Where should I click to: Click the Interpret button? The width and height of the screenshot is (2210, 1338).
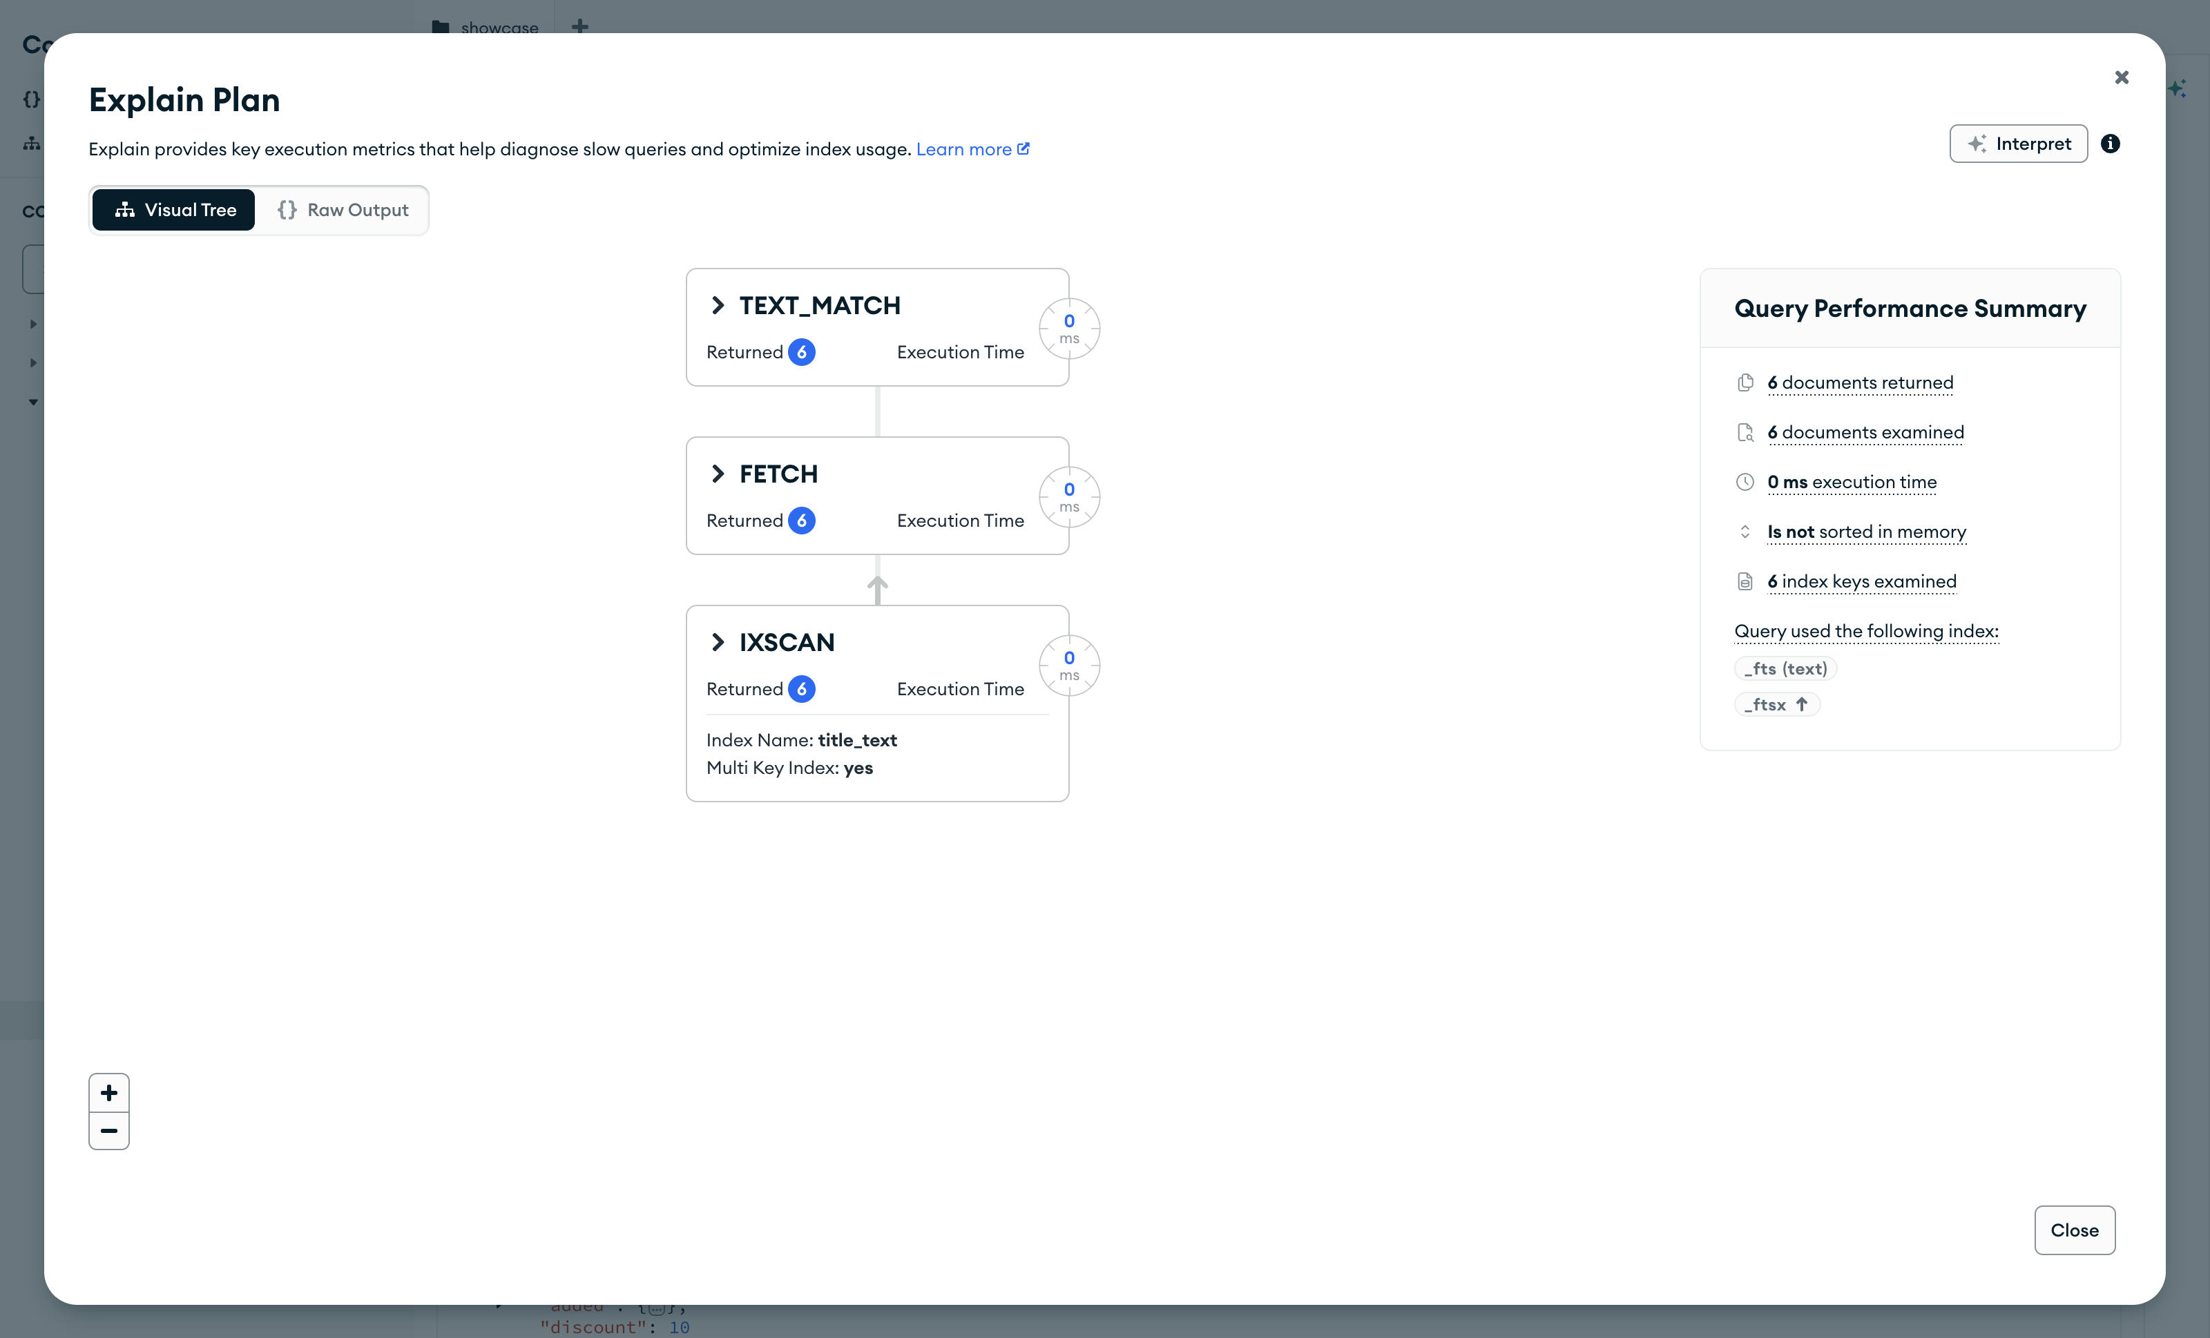coord(2018,144)
